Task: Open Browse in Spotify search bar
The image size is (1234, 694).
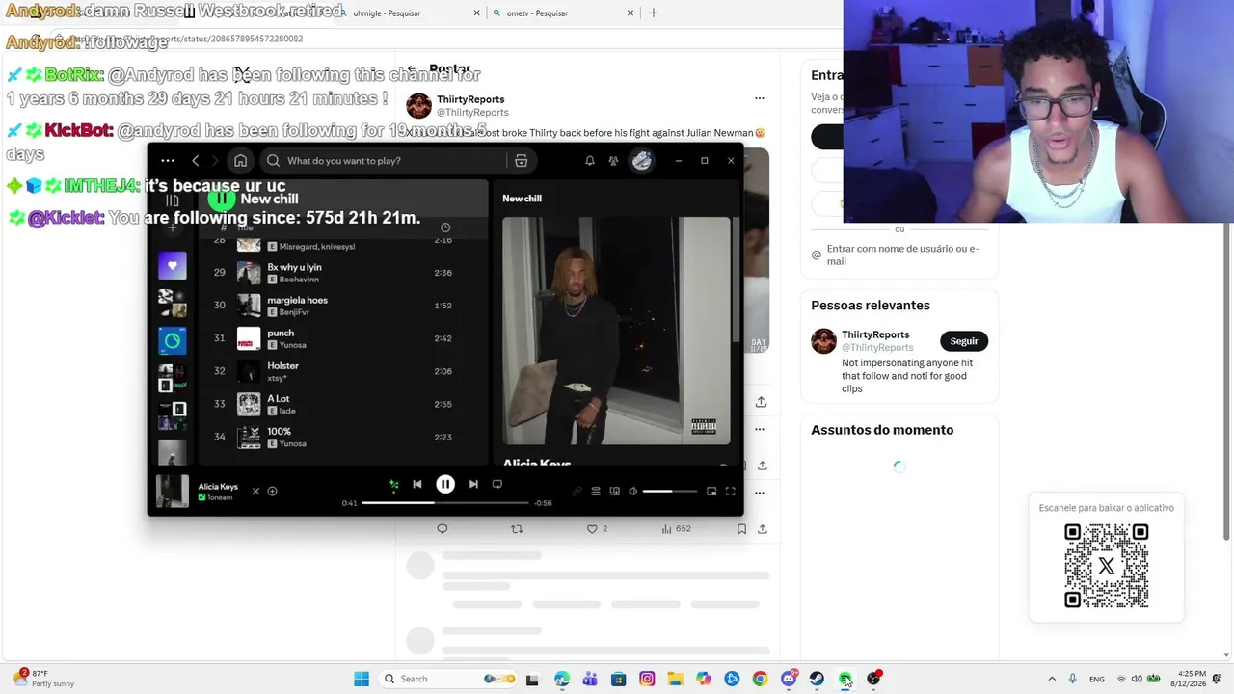Action: click(521, 161)
